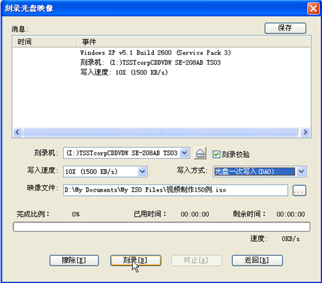322x283 pixels.
Task: Toggle the 刻录校验 verify checkbox
Action: point(216,154)
